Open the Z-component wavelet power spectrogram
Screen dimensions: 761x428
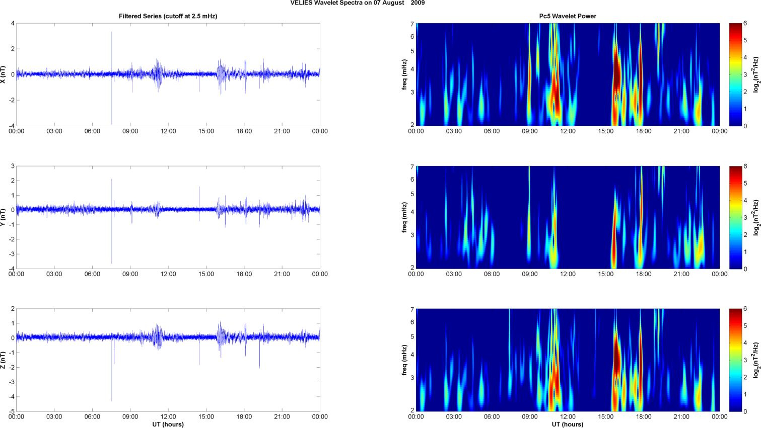(568, 360)
